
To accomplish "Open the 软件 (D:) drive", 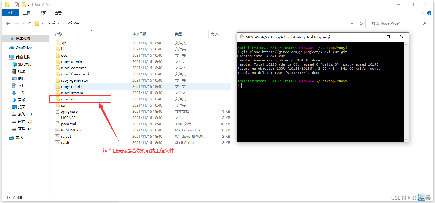I will click(25, 121).
